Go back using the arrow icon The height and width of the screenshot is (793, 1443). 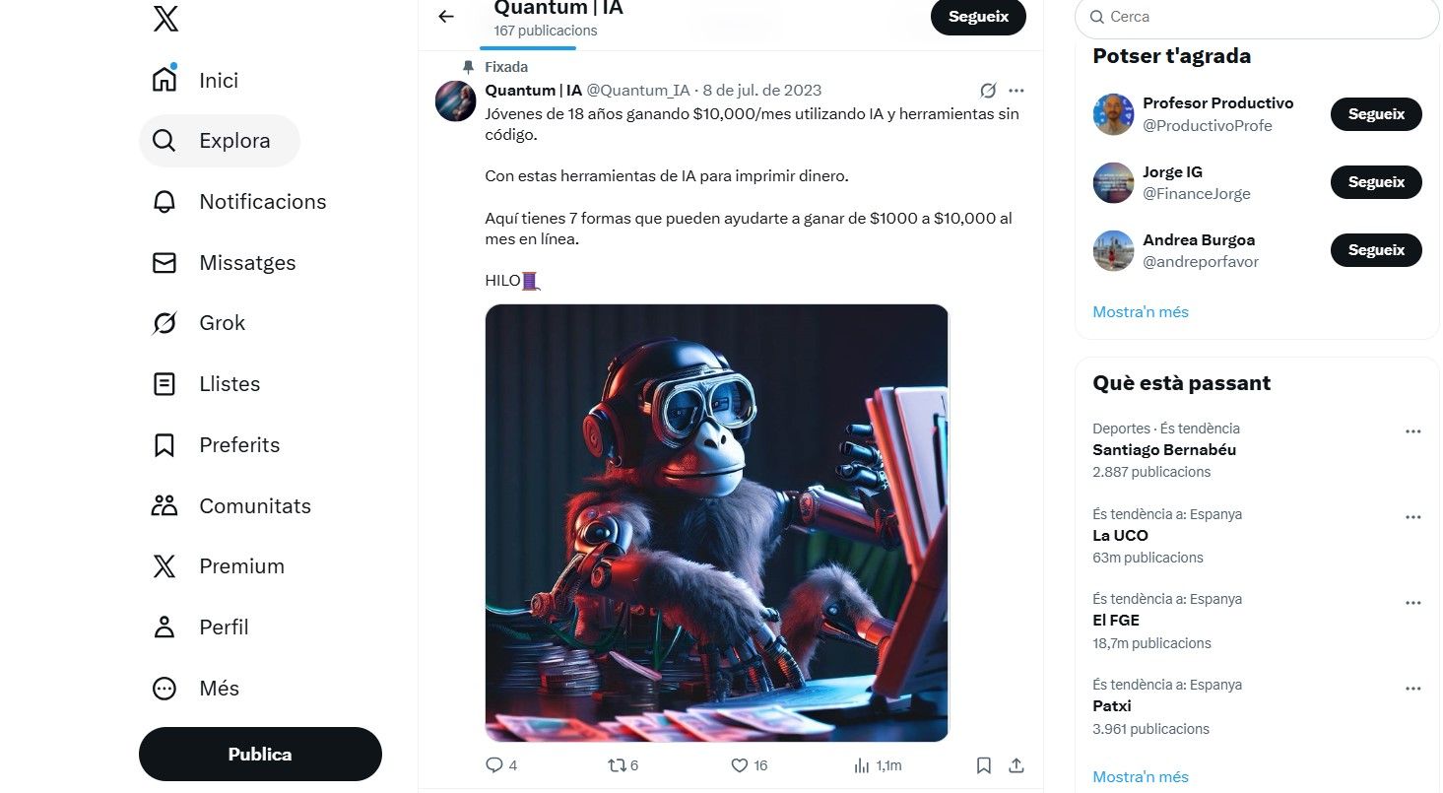coord(446,17)
